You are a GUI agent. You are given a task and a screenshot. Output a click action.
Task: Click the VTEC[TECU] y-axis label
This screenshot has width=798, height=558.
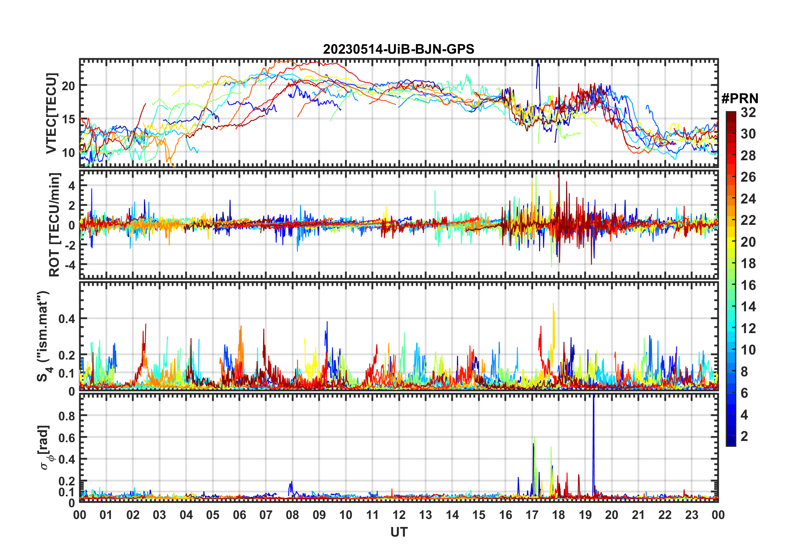click(51, 113)
